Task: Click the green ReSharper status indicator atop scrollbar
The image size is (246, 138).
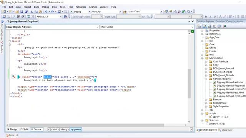Action: coord(192,31)
